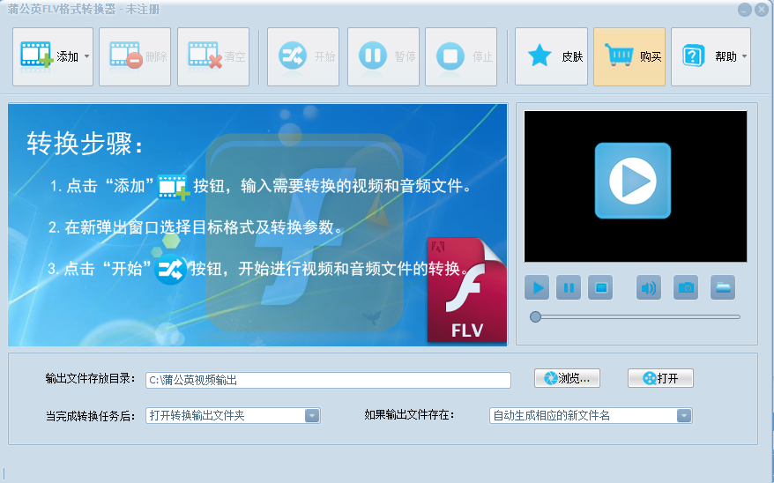Viewport: 774px width, 483px height.
Task: Click the preview seek slider handle
Action: [535, 316]
